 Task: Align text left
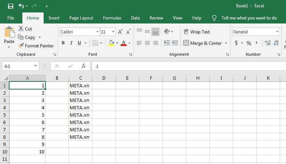(x=139, y=43)
